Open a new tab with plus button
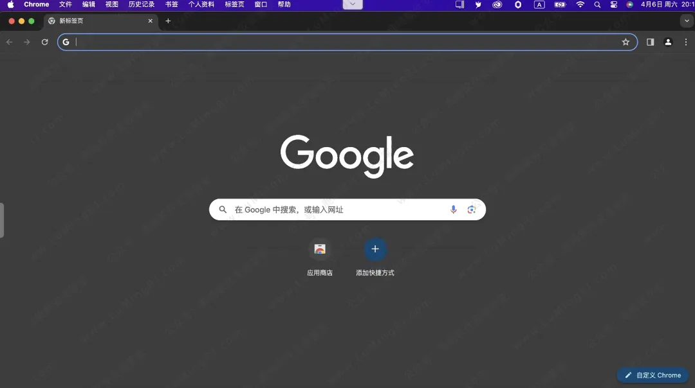Image resolution: width=695 pixels, height=388 pixels. pyautogui.click(x=168, y=21)
